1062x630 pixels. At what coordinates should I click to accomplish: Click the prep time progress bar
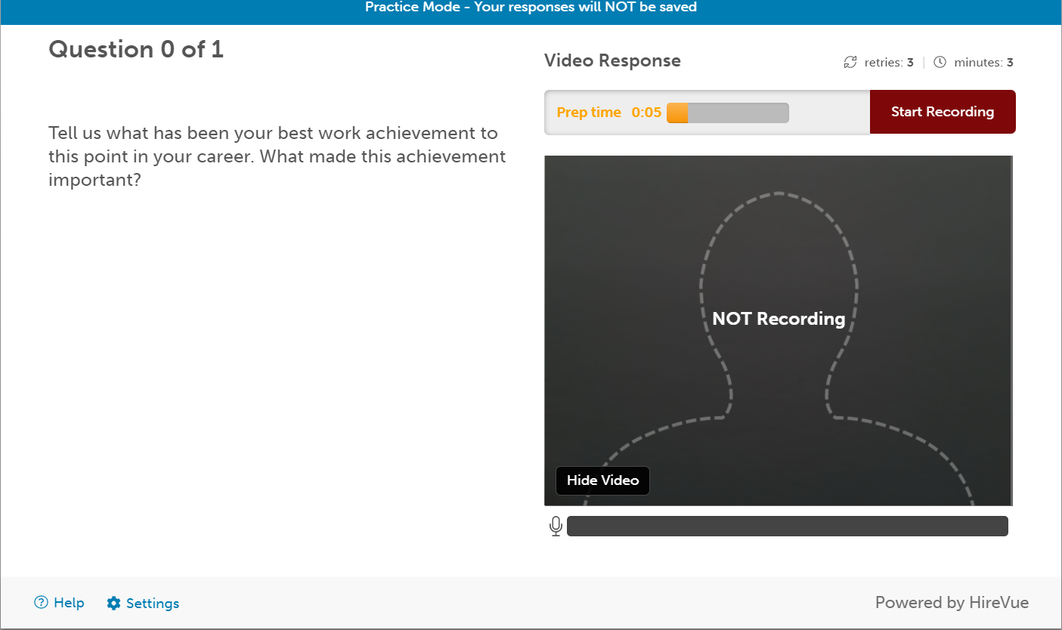727,113
